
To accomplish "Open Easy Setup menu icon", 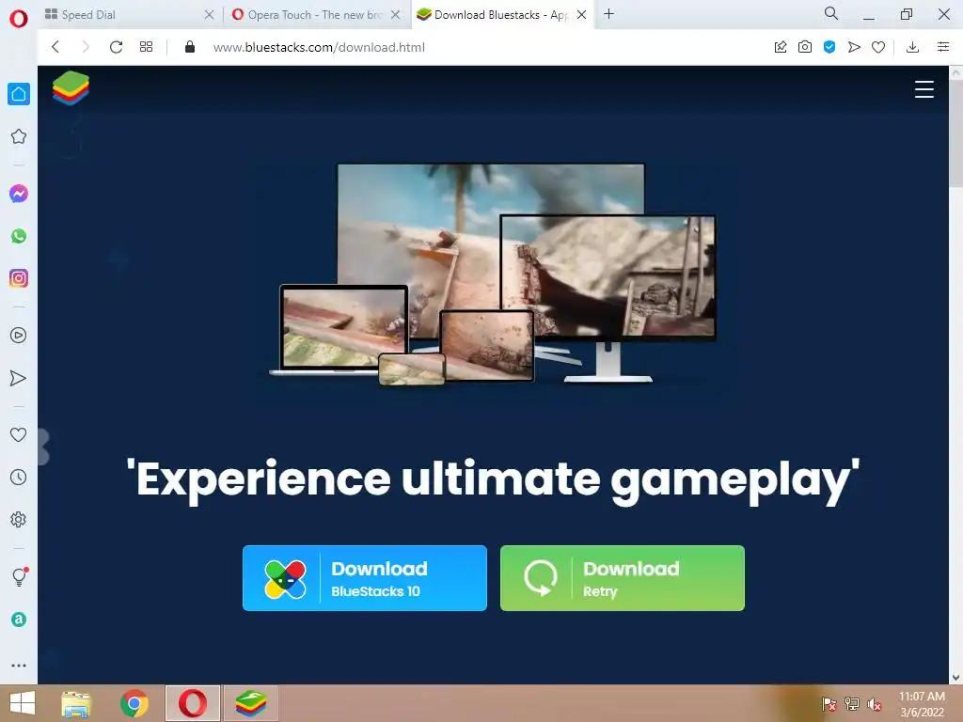I will (x=943, y=47).
